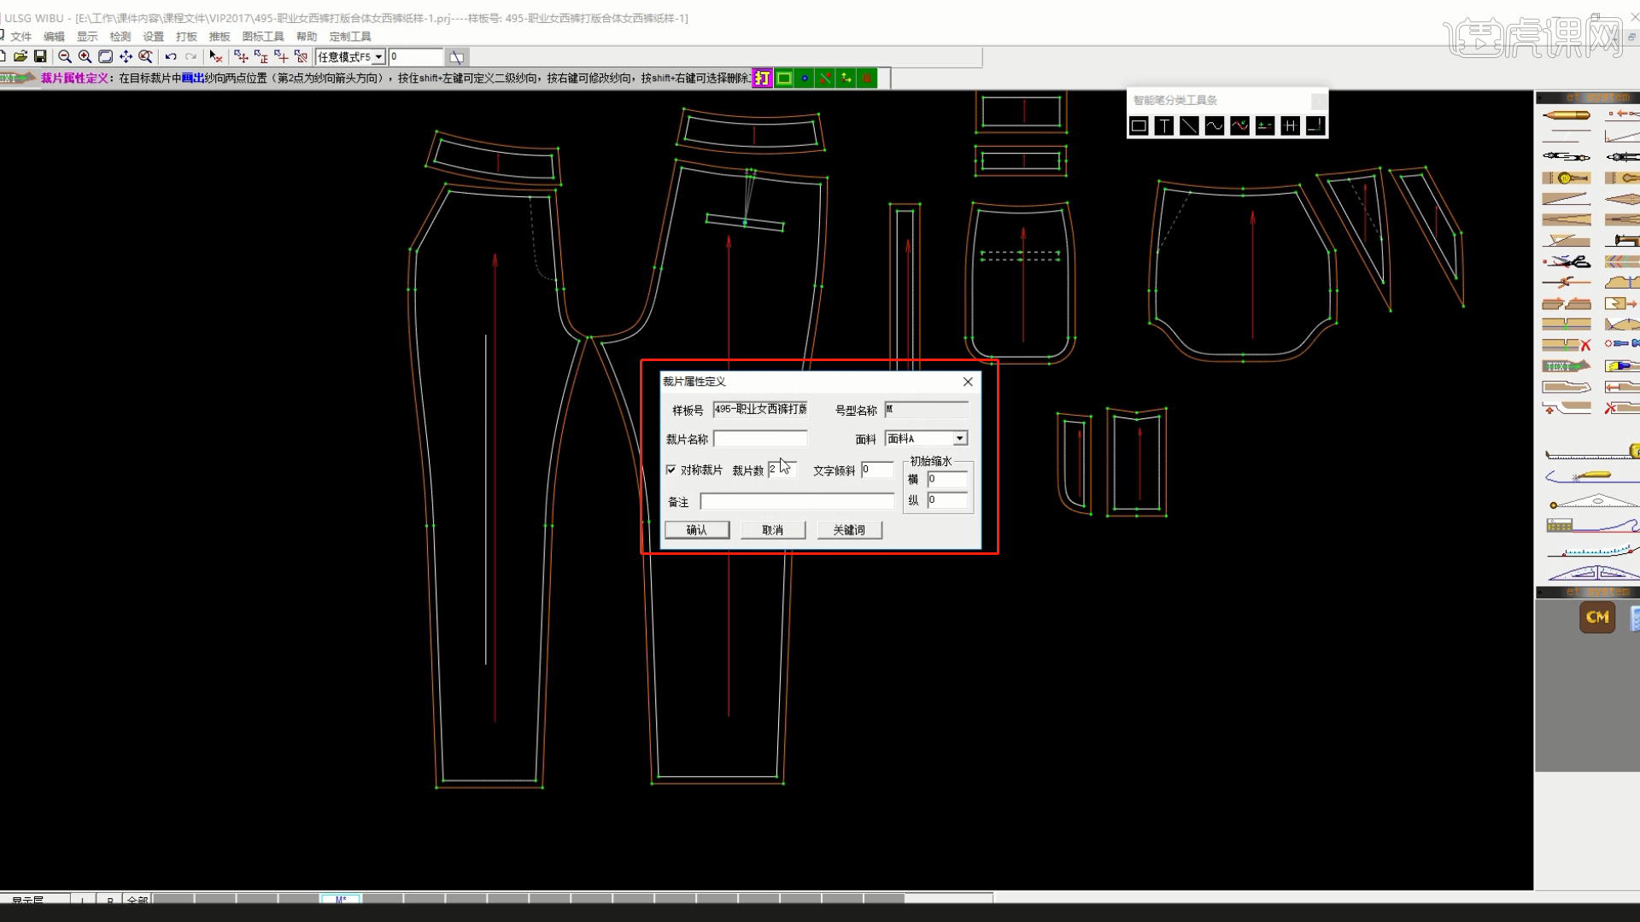
Task: Select the rectangle tool in smart pen toolbar
Action: tap(1139, 126)
